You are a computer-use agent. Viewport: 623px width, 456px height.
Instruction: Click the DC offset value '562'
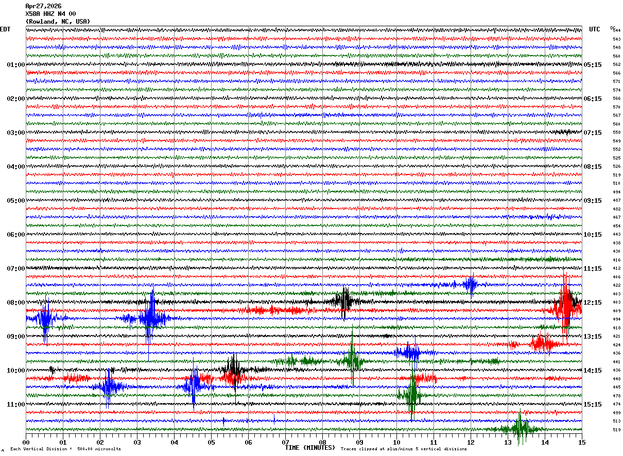(x=616, y=65)
